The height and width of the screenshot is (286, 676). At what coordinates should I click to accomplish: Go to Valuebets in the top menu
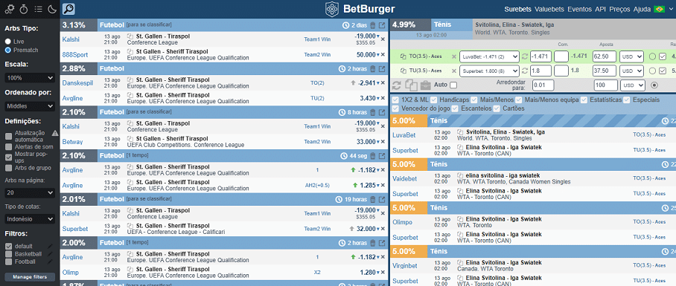click(549, 9)
